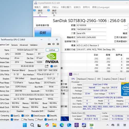Open Task View from the taskbar
Image resolution: width=129 pixels, height=129 pixels.
coord(39,125)
